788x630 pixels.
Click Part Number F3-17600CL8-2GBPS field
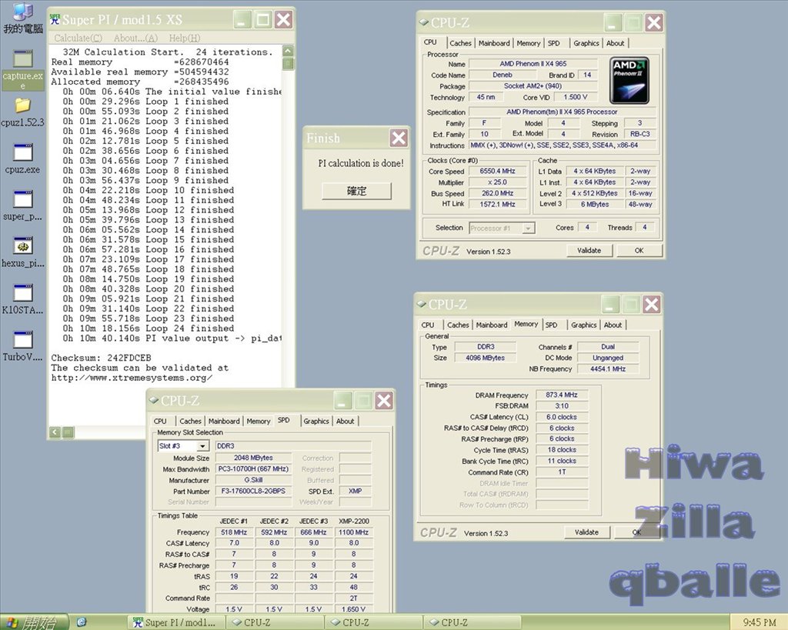(252, 491)
